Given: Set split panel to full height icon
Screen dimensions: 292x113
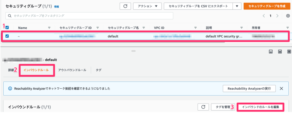Looking at the screenshot, I should (x=289, y=51).
